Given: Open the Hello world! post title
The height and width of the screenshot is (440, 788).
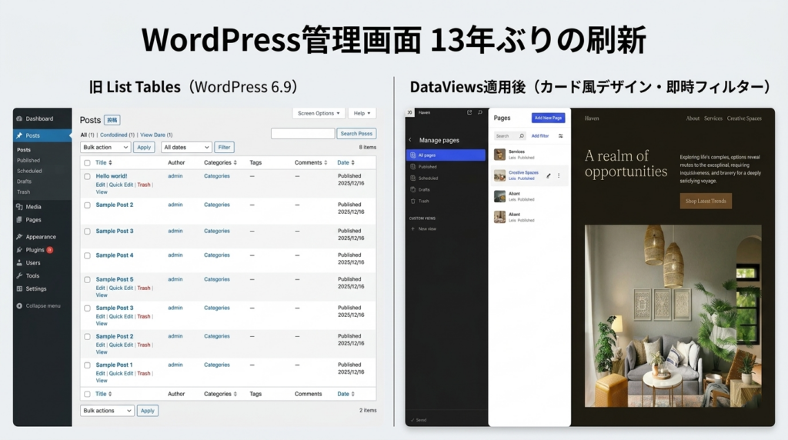Looking at the screenshot, I should coord(112,176).
